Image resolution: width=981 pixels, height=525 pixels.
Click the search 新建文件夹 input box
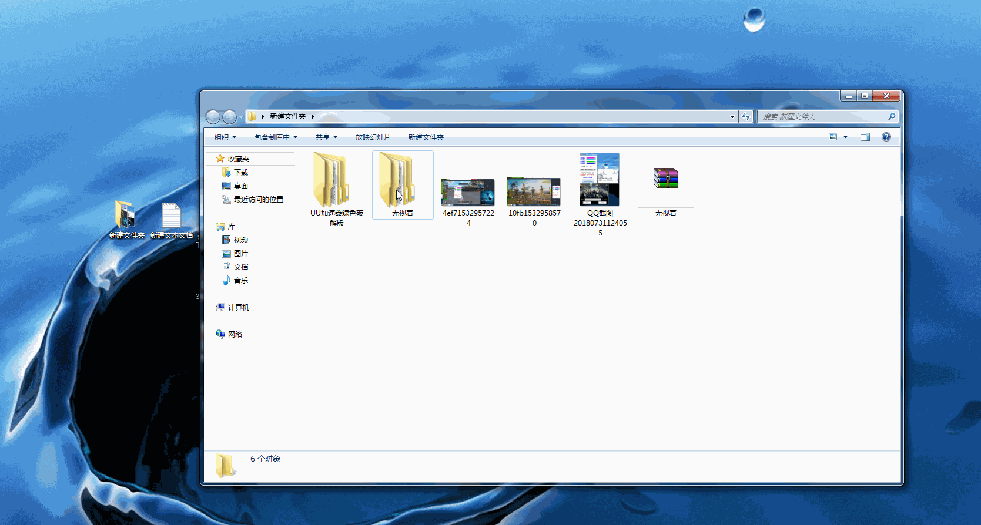pyautogui.click(x=823, y=117)
